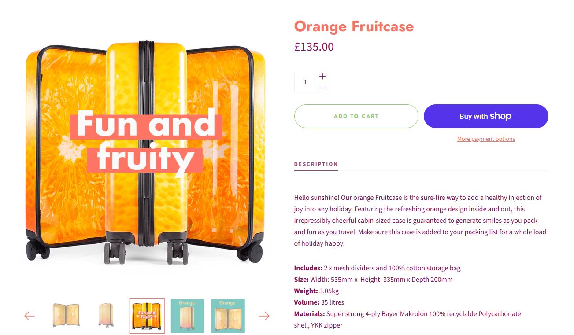Image resolution: width=574 pixels, height=335 pixels.
Task: Decrease quantity with the minus icon
Action: (322, 88)
